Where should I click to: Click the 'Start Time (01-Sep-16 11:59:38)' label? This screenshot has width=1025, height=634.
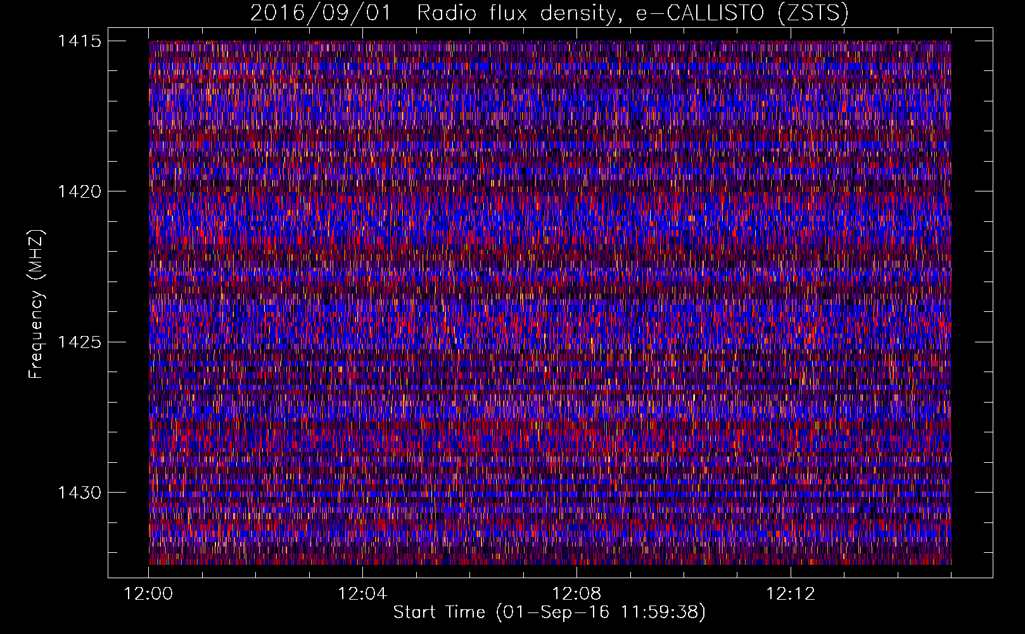tap(549, 612)
